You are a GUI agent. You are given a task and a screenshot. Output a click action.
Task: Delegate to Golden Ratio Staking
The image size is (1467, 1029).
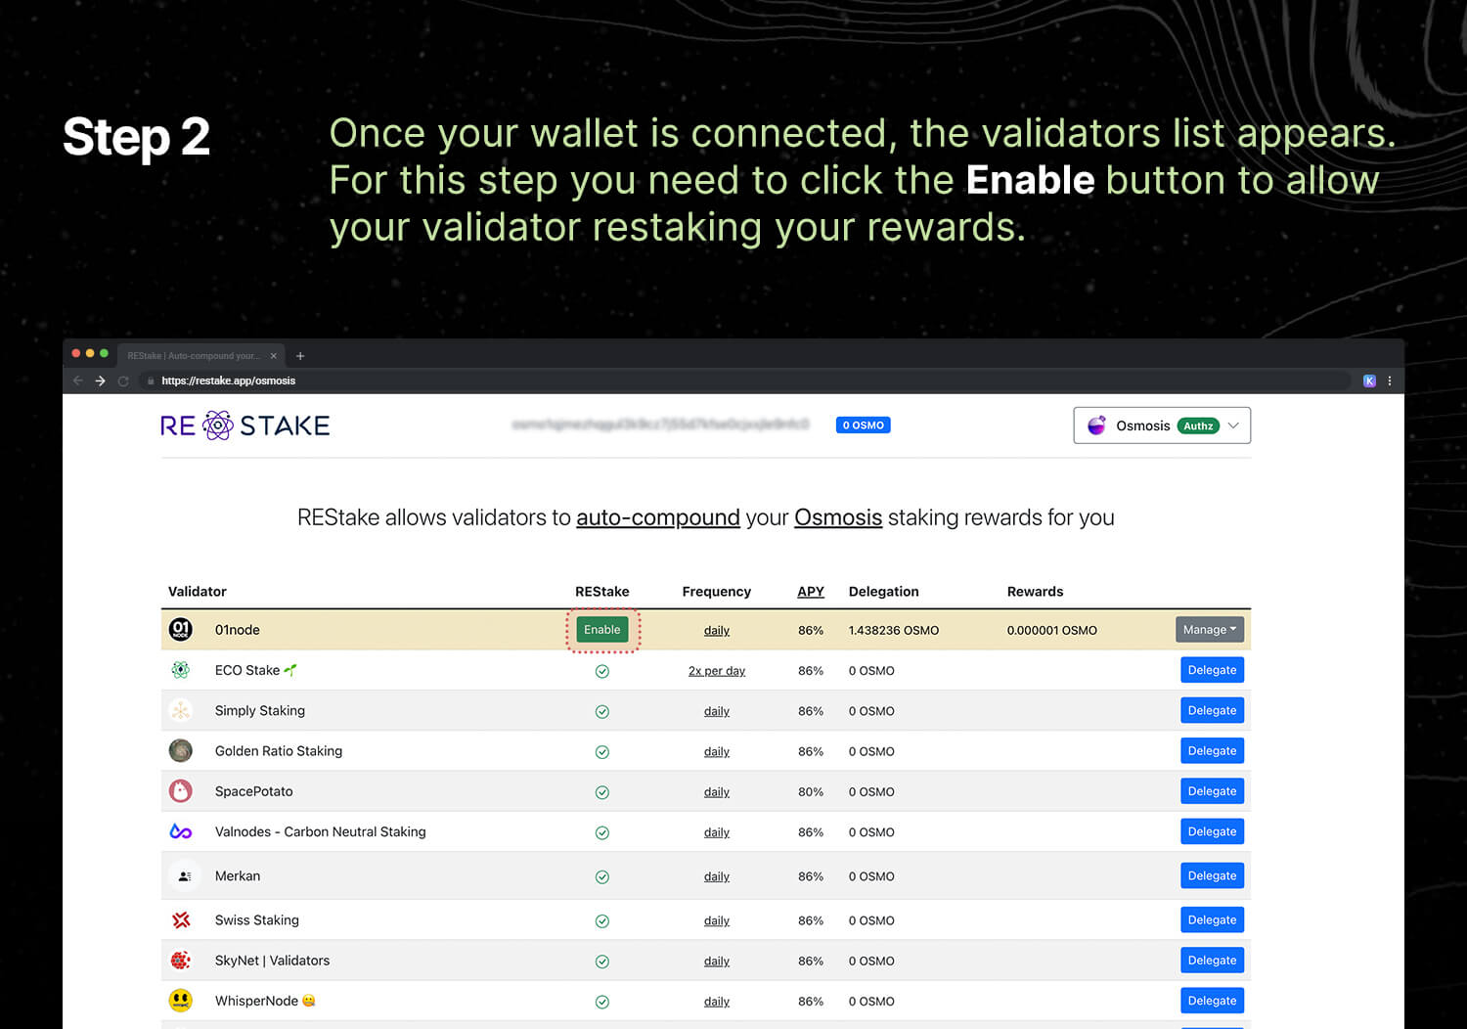pyautogui.click(x=1212, y=750)
